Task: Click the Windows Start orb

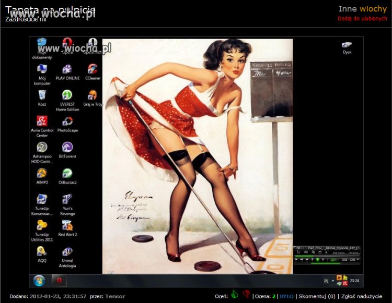Action: tap(39, 281)
